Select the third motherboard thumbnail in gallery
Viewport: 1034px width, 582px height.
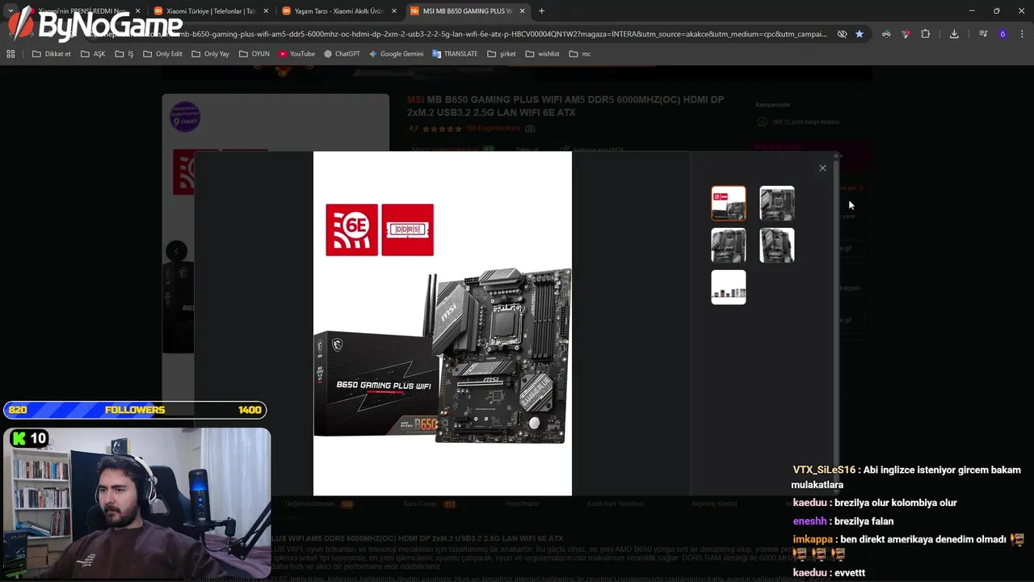(729, 245)
